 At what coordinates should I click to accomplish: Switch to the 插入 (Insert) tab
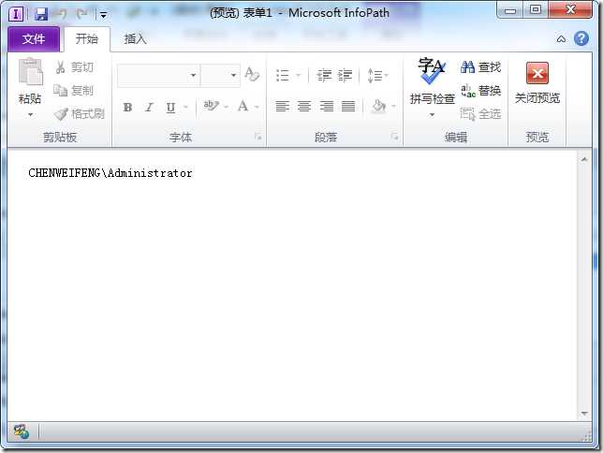(135, 38)
